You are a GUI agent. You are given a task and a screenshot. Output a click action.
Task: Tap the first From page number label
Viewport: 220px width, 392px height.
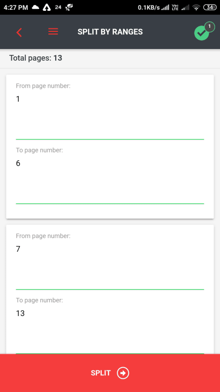click(43, 86)
